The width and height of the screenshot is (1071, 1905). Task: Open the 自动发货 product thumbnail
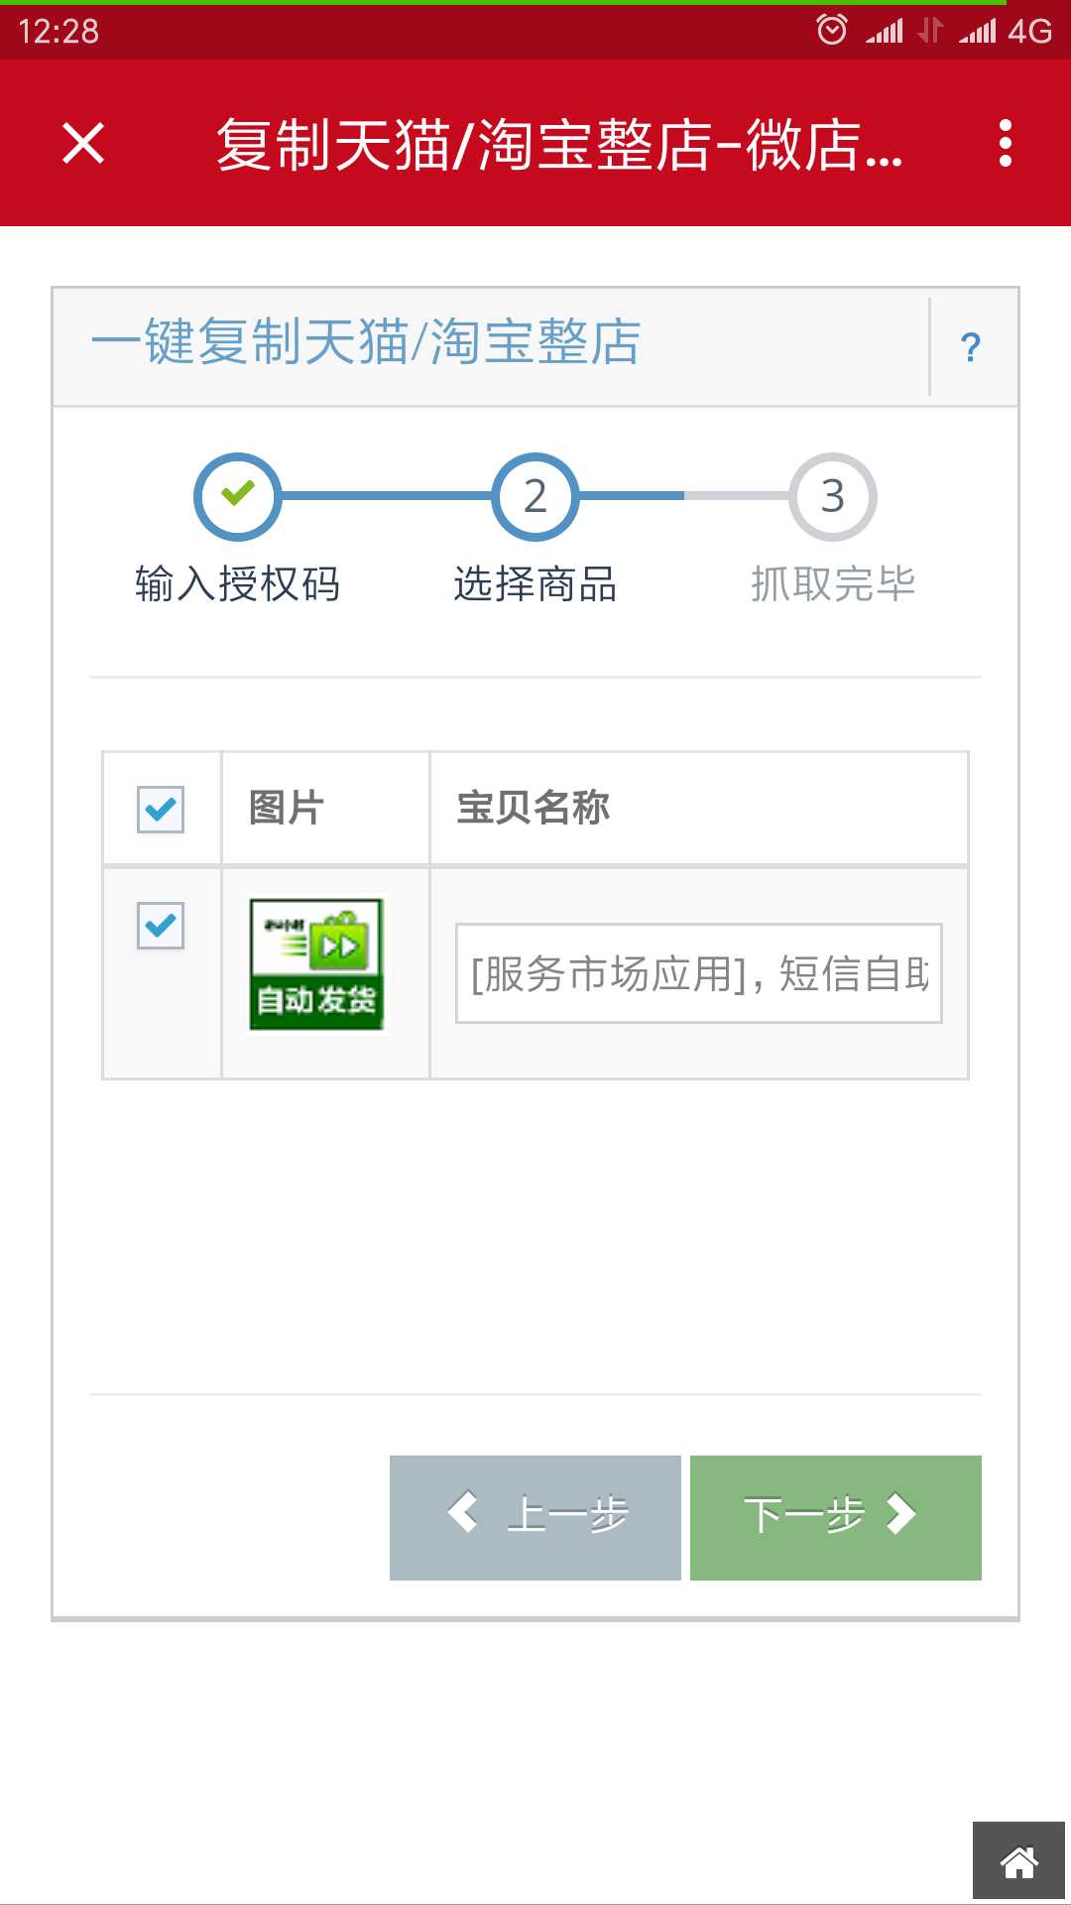click(316, 964)
